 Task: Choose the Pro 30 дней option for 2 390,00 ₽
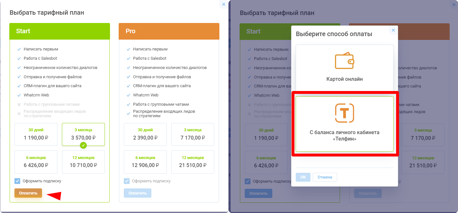coord(145,134)
